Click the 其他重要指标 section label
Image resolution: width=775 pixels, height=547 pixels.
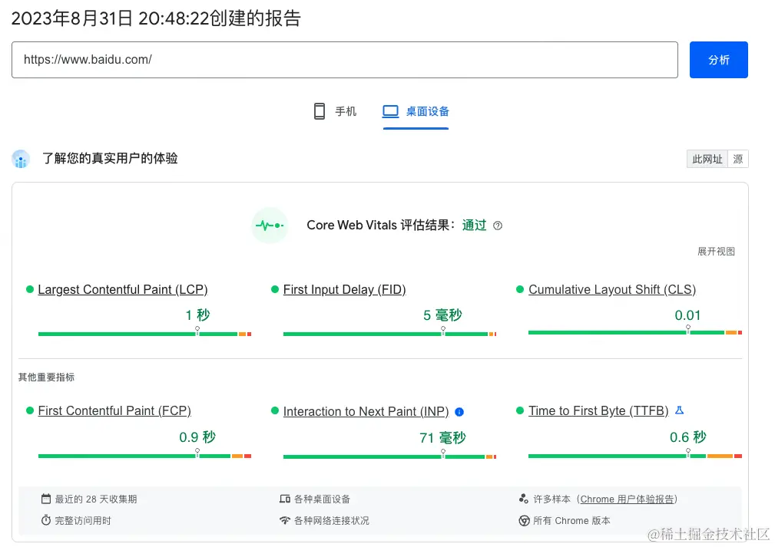tap(46, 377)
